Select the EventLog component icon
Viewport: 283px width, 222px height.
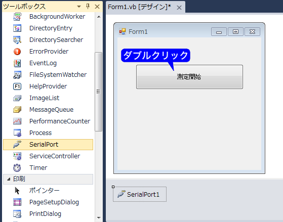[17, 63]
